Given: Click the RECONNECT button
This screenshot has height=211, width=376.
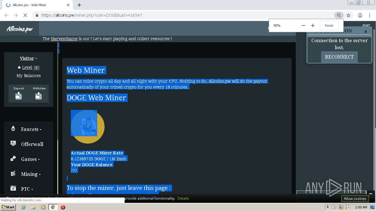Looking at the screenshot, I should 339,57.
